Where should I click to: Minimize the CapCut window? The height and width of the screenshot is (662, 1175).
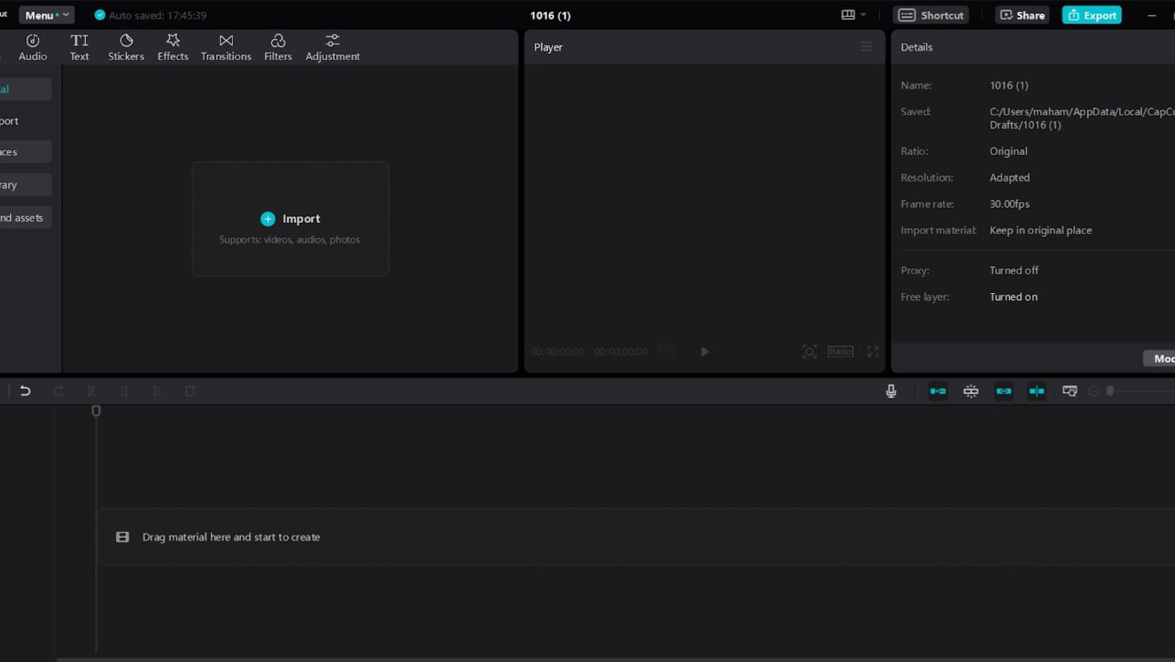pos(1151,15)
